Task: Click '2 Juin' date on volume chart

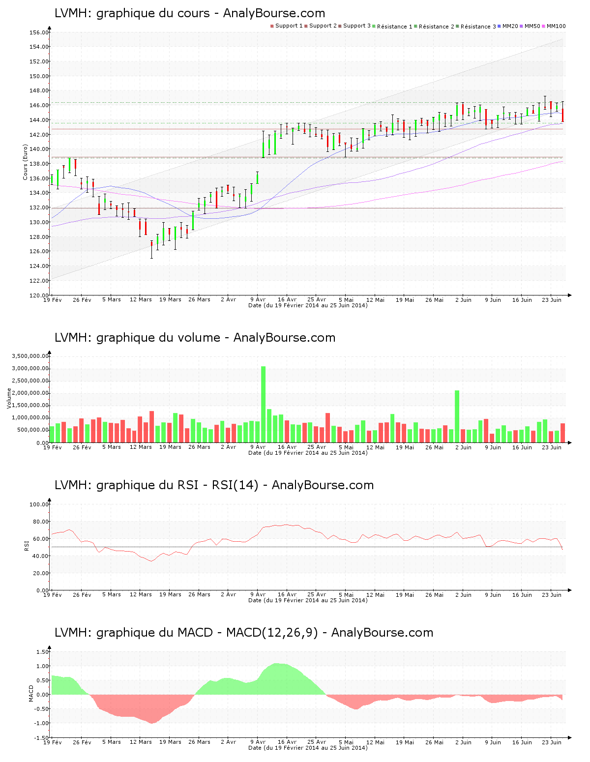Action: [463, 447]
